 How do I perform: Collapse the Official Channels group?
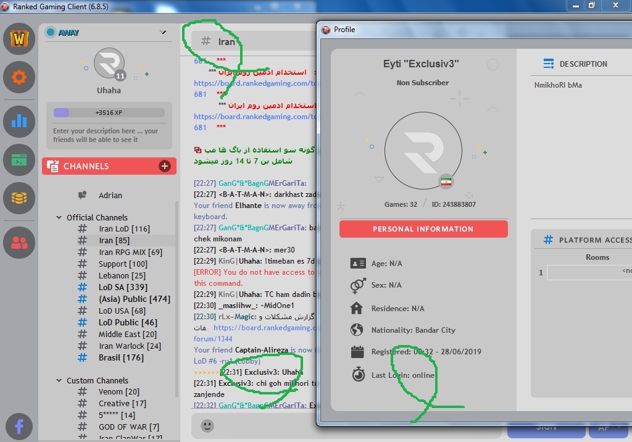[59, 217]
